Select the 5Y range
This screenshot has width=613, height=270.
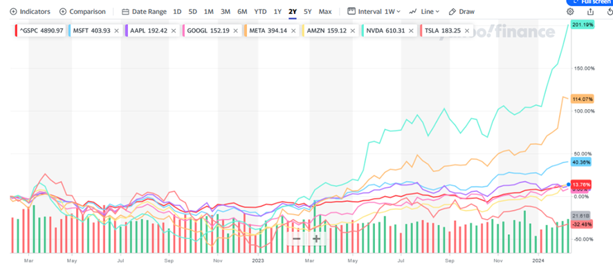click(308, 11)
